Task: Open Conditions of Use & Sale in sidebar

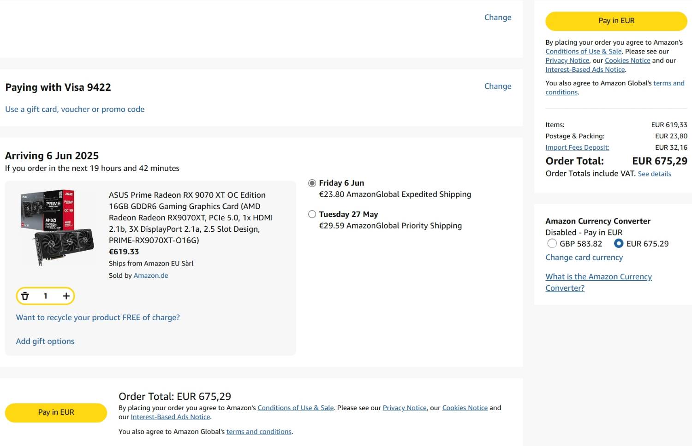Action: pyautogui.click(x=584, y=52)
